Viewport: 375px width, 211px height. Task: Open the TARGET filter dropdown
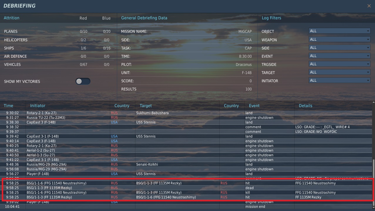[x=339, y=72]
